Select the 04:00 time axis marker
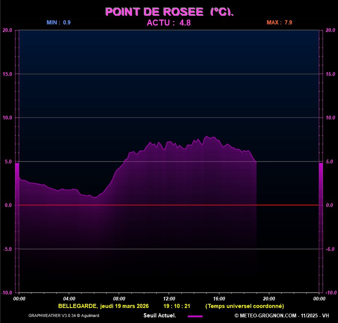The image size is (338, 323). point(69,299)
